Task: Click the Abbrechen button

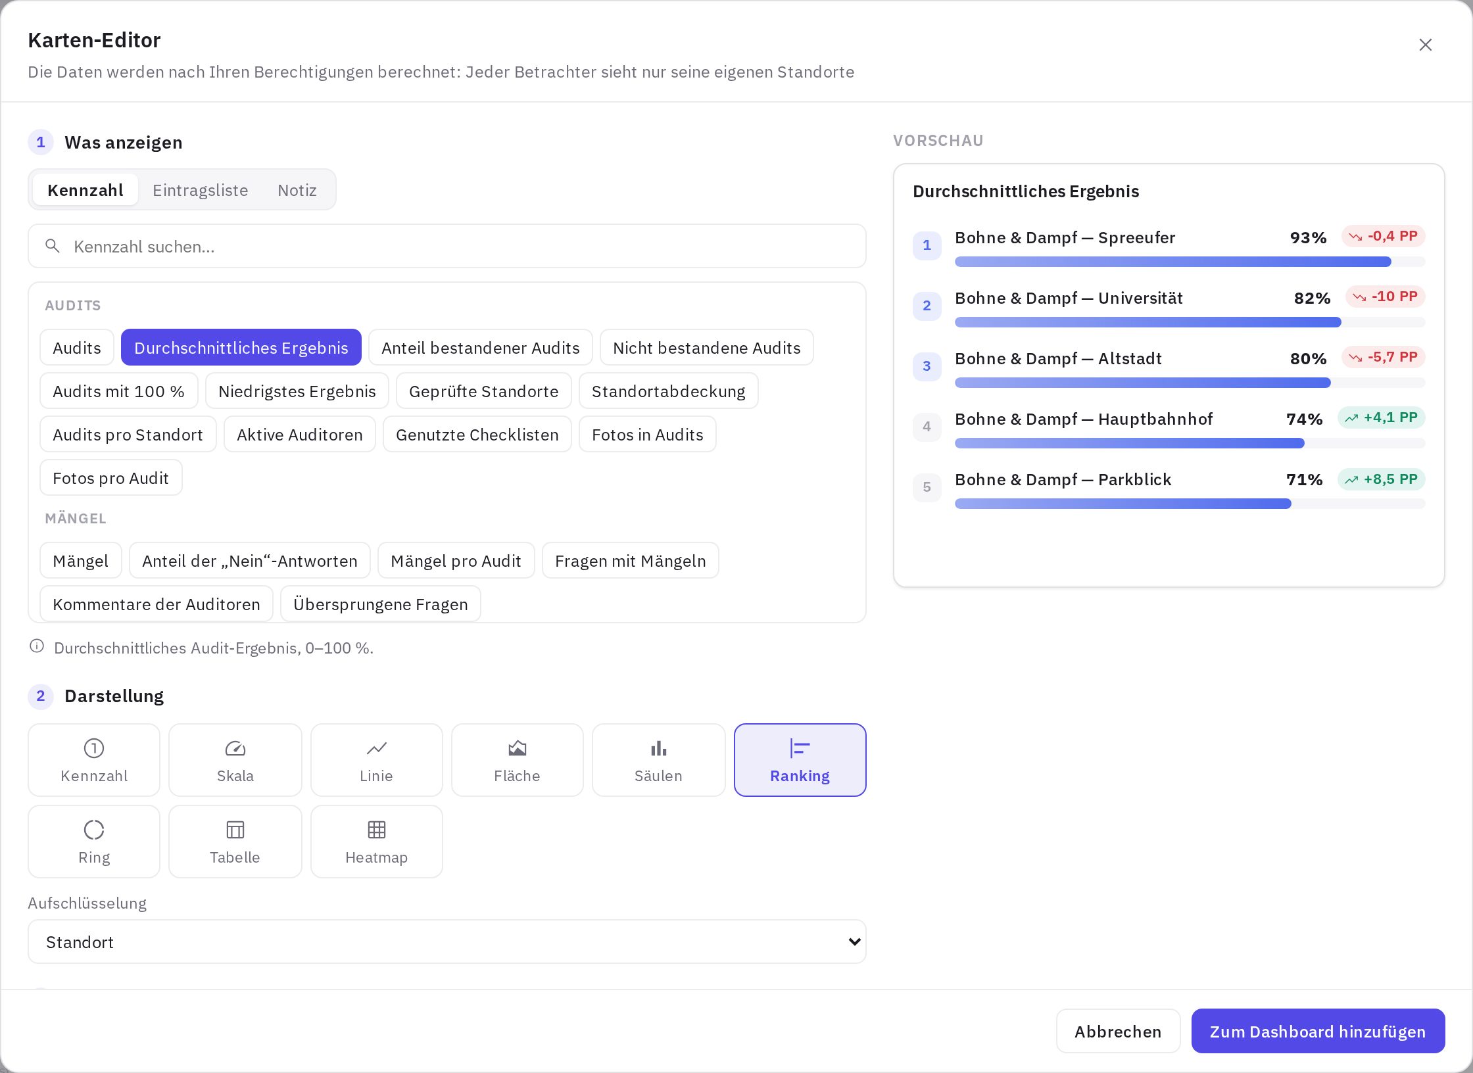Action: (x=1118, y=1031)
